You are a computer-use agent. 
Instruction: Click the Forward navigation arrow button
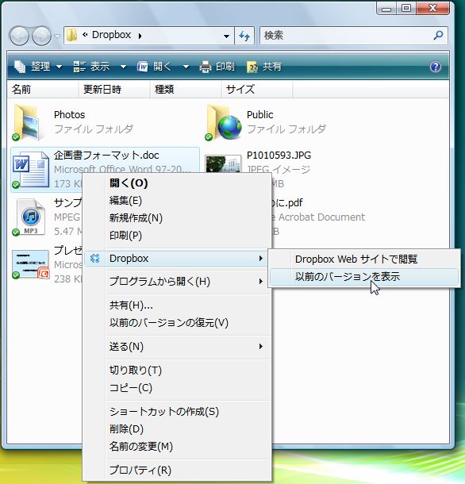point(42,36)
